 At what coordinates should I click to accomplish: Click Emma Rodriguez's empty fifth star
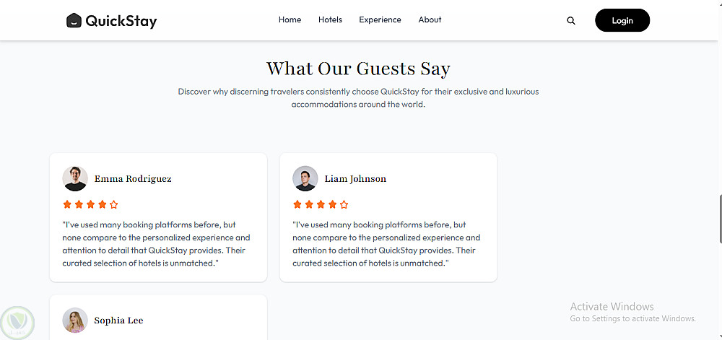[113, 204]
